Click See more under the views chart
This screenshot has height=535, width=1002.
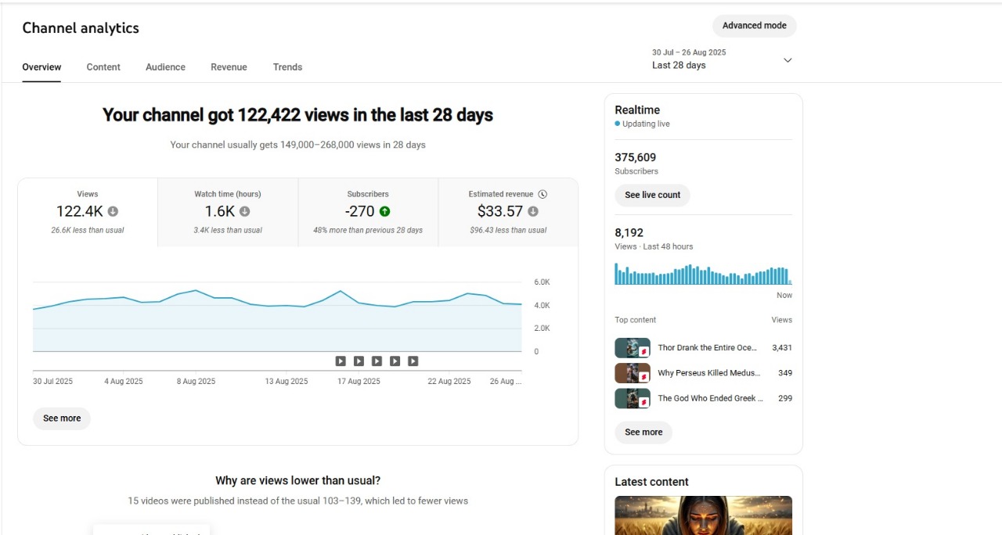62,418
